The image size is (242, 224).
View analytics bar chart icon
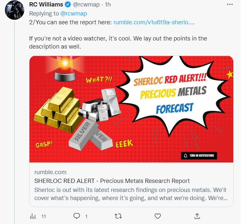point(33,216)
